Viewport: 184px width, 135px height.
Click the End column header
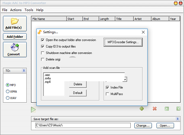click(x=90, y=19)
